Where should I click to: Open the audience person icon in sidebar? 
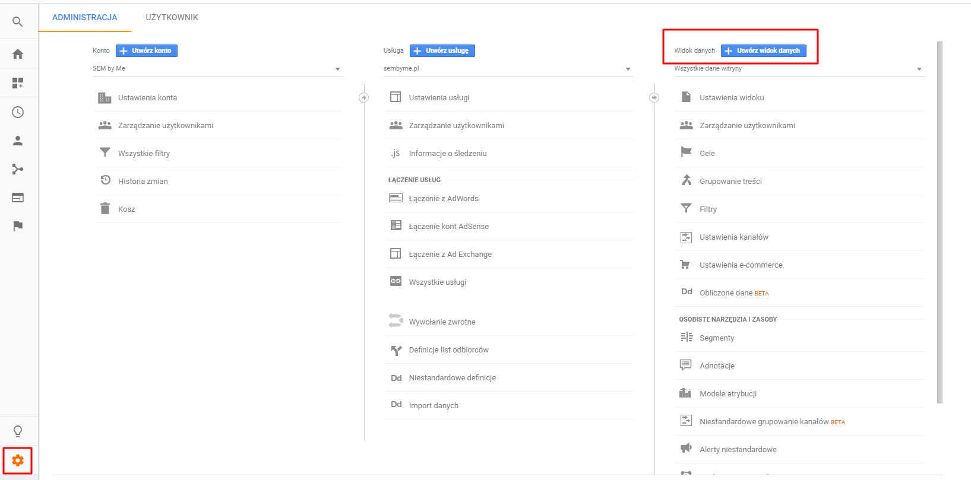pyautogui.click(x=18, y=141)
